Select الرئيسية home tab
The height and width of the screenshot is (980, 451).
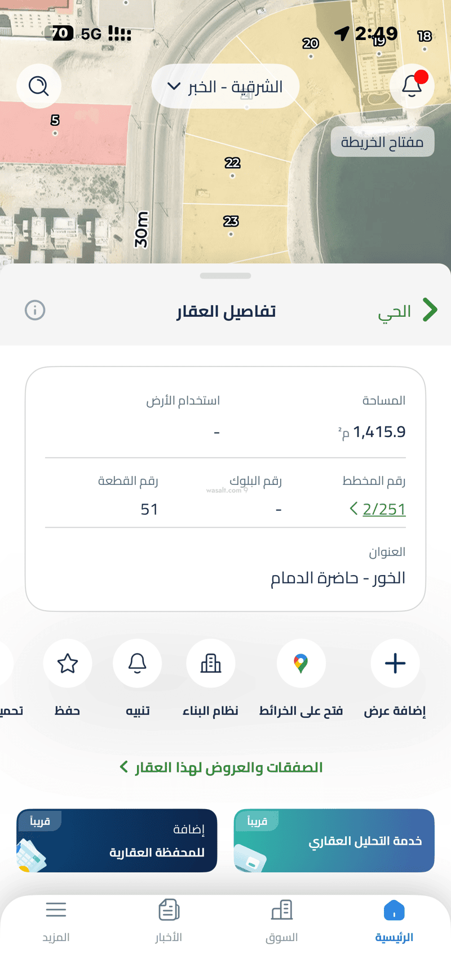coord(394,921)
